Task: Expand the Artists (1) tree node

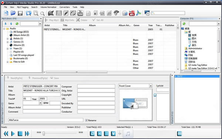Action: (7, 38)
